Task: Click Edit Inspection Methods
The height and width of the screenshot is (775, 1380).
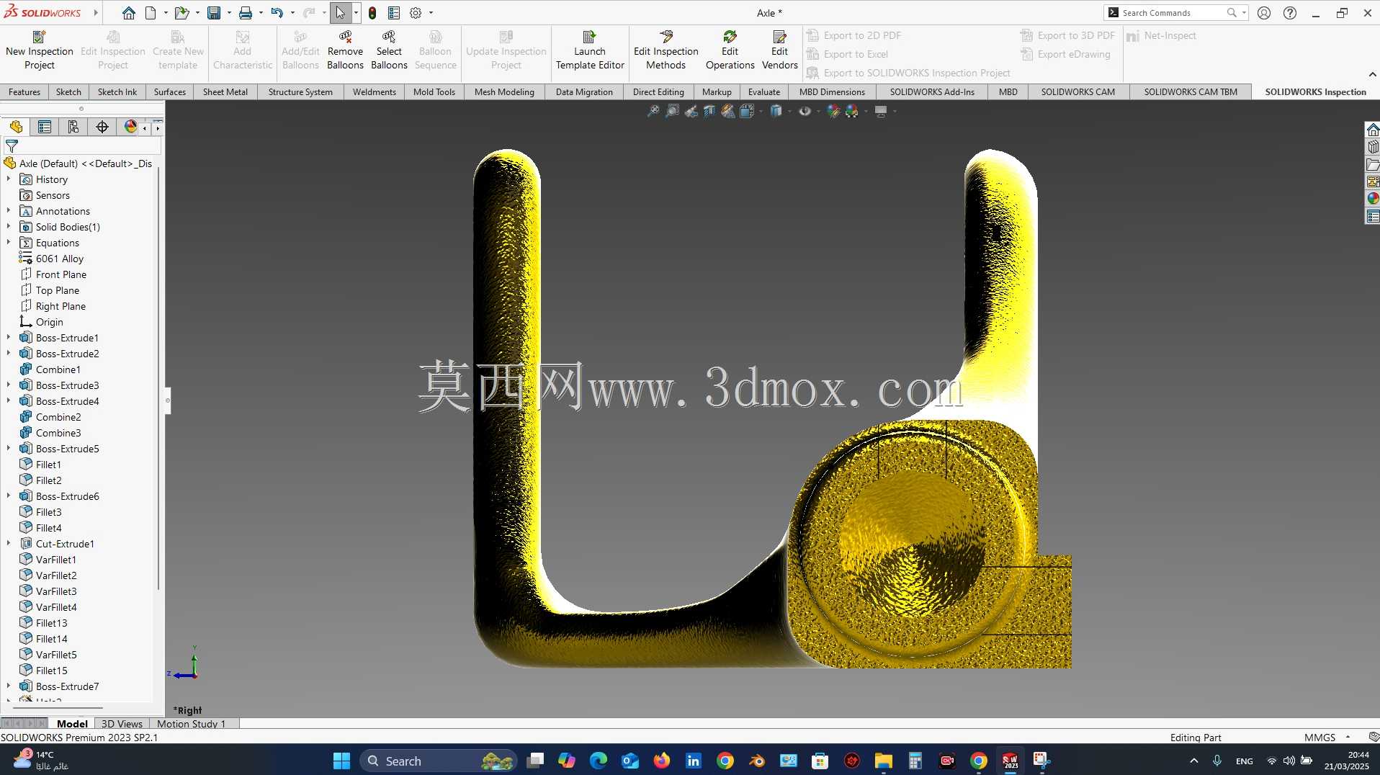Action: tap(666, 50)
